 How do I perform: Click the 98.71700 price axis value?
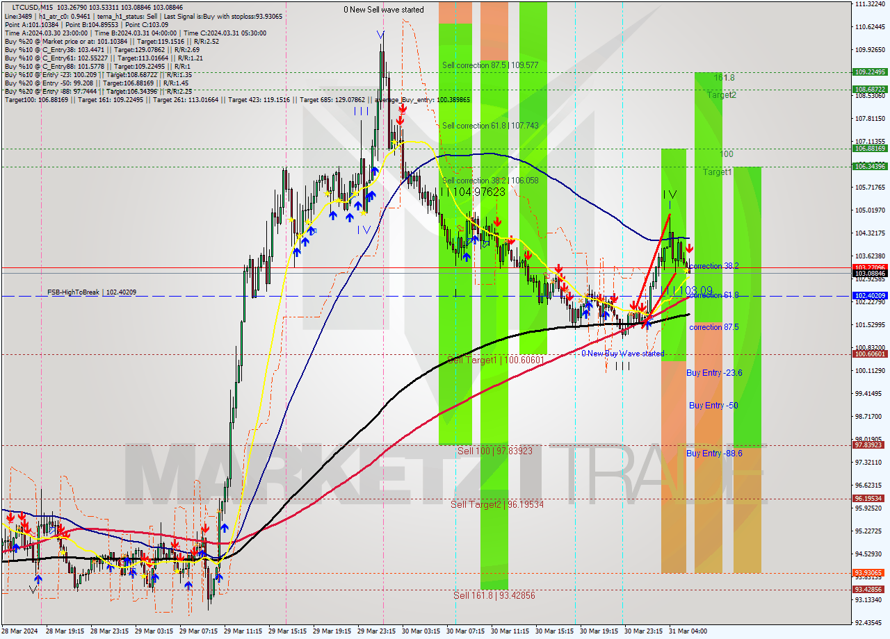[x=869, y=416]
